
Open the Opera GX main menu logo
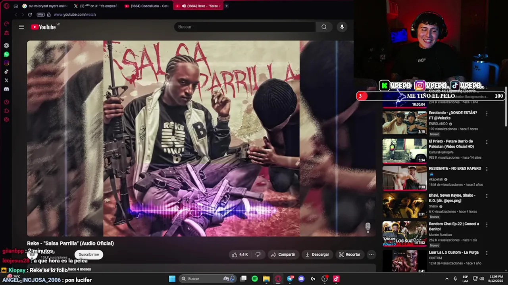tap(6, 6)
